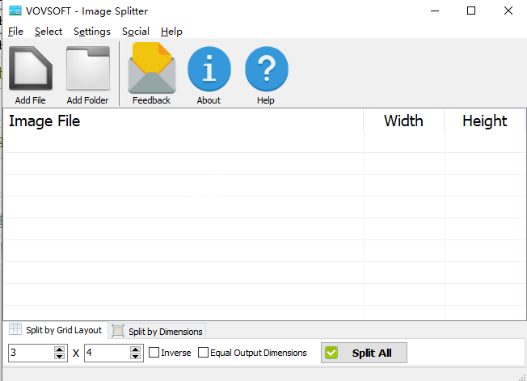Open the File menu
The height and width of the screenshot is (381, 527).
[x=15, y=32]
